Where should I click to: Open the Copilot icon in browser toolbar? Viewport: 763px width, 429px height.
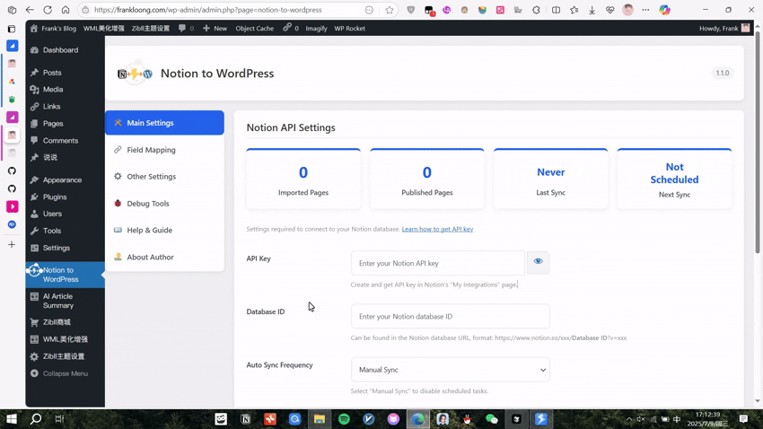(664, 10)
